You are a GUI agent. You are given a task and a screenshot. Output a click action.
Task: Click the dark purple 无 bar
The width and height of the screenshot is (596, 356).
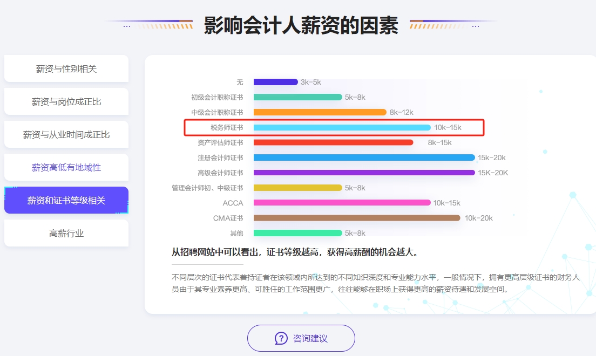[x=275, y=82]
